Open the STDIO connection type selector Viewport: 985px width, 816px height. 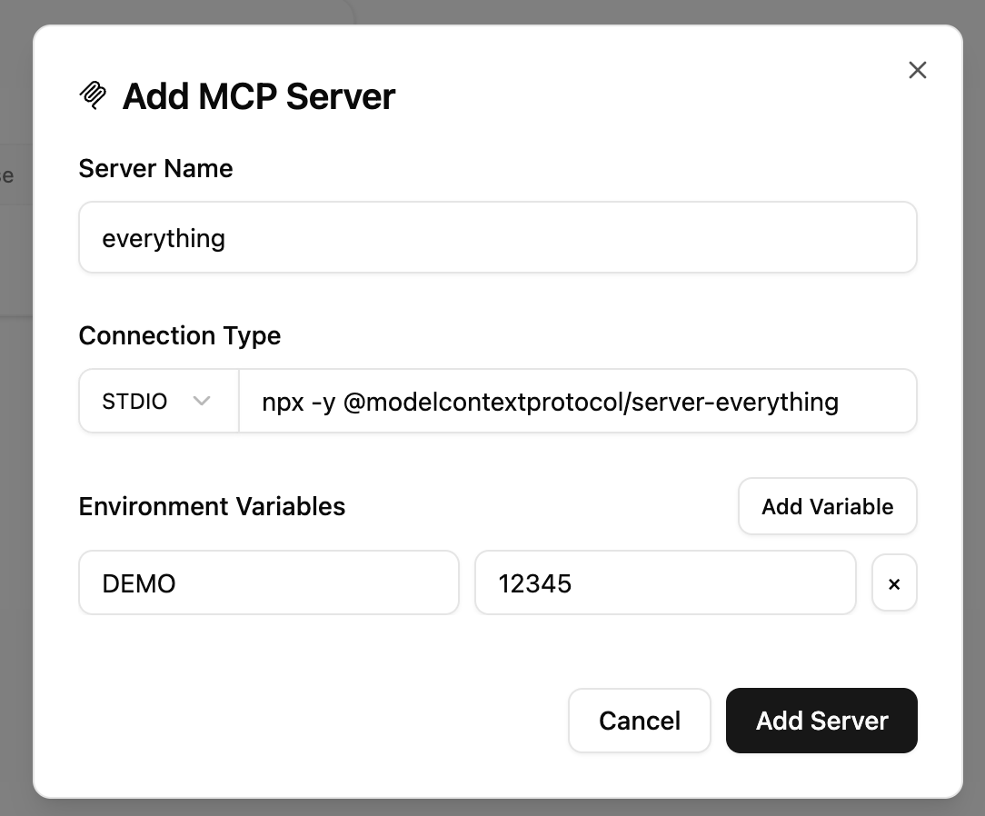click(159, 401)
